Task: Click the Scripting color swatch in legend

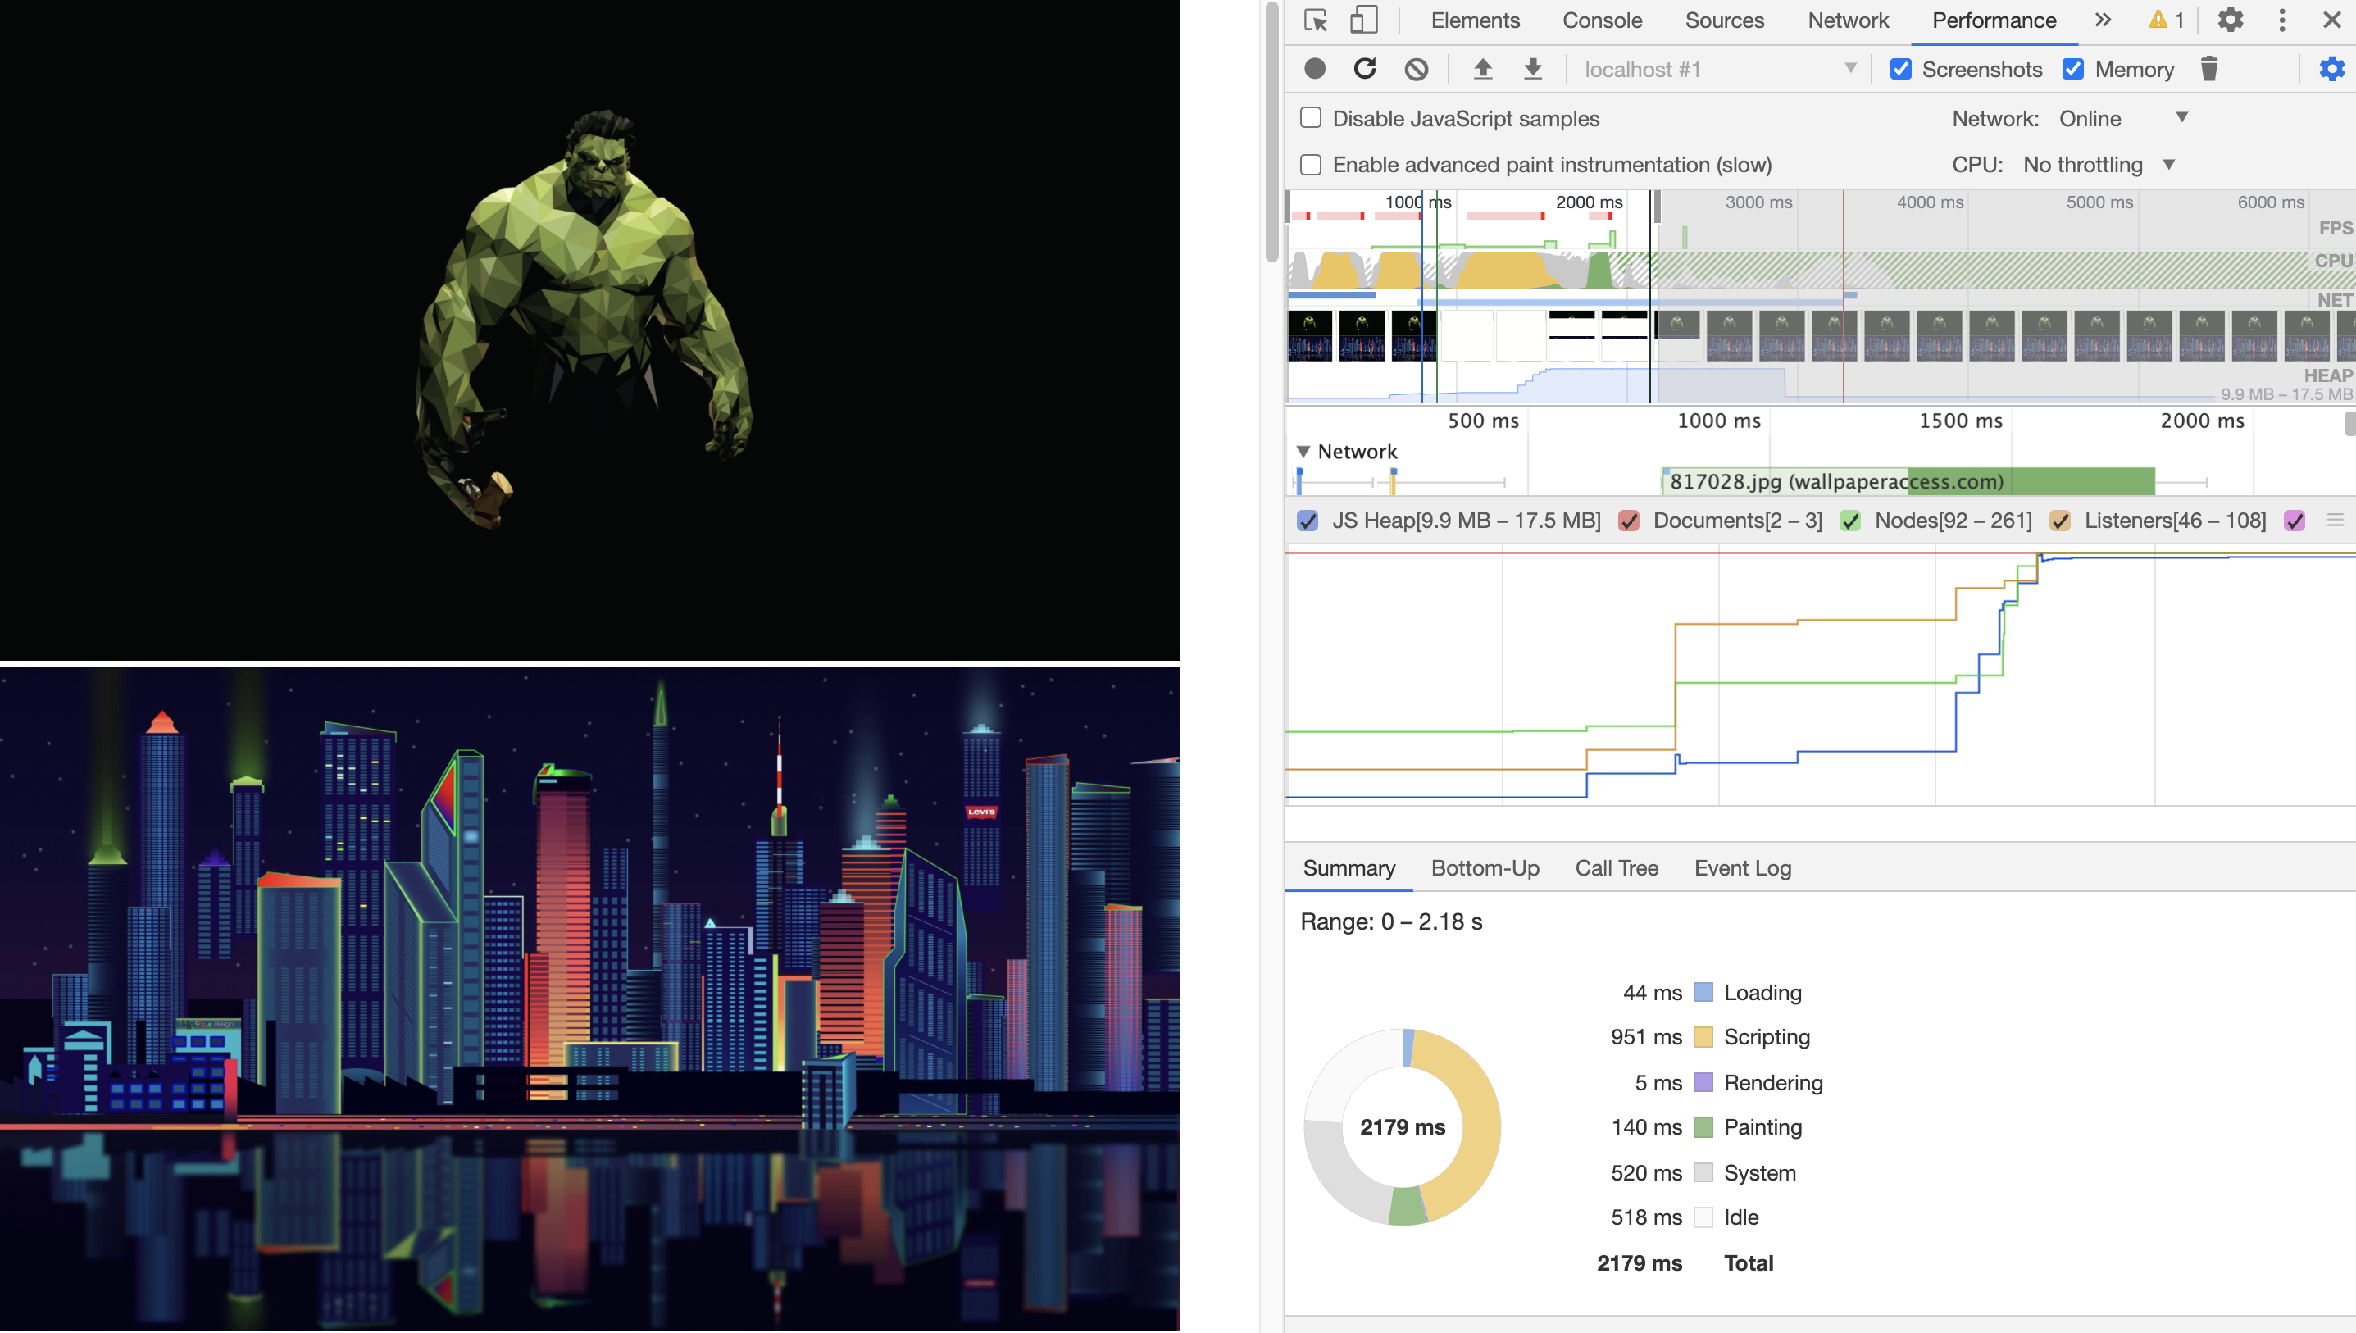Action: [x=1703, y=1037]
